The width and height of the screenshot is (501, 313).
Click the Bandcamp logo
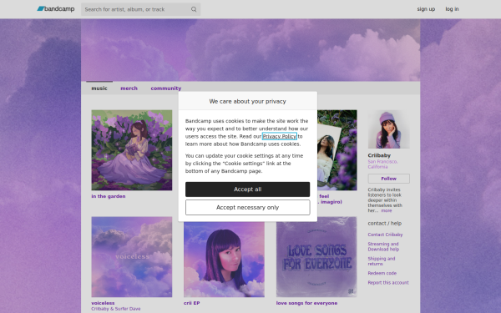click(x=56, y=9)
